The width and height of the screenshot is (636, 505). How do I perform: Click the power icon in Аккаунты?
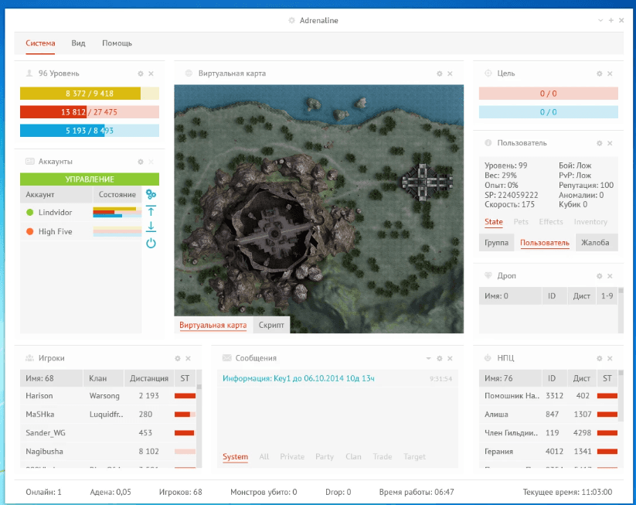pyautogui.click(x=151, y=243)
